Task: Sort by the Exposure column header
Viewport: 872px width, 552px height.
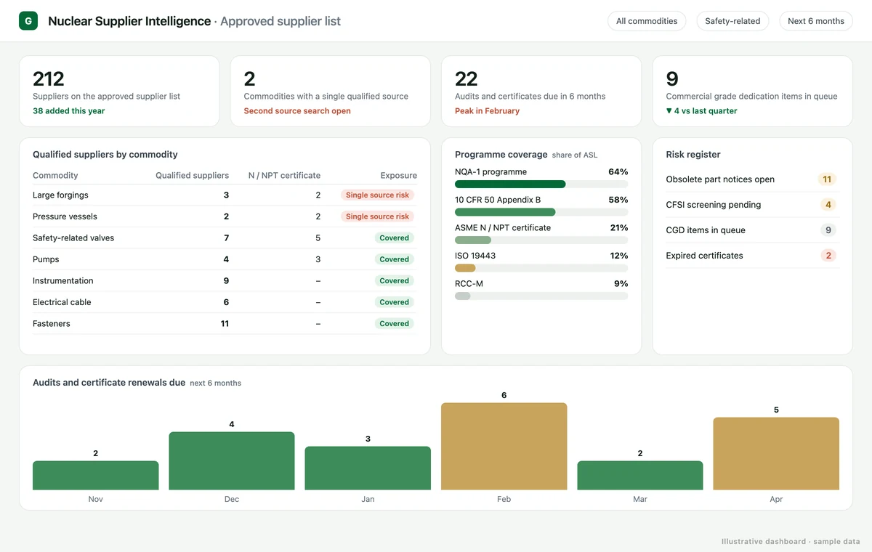Action: [399, 175]
